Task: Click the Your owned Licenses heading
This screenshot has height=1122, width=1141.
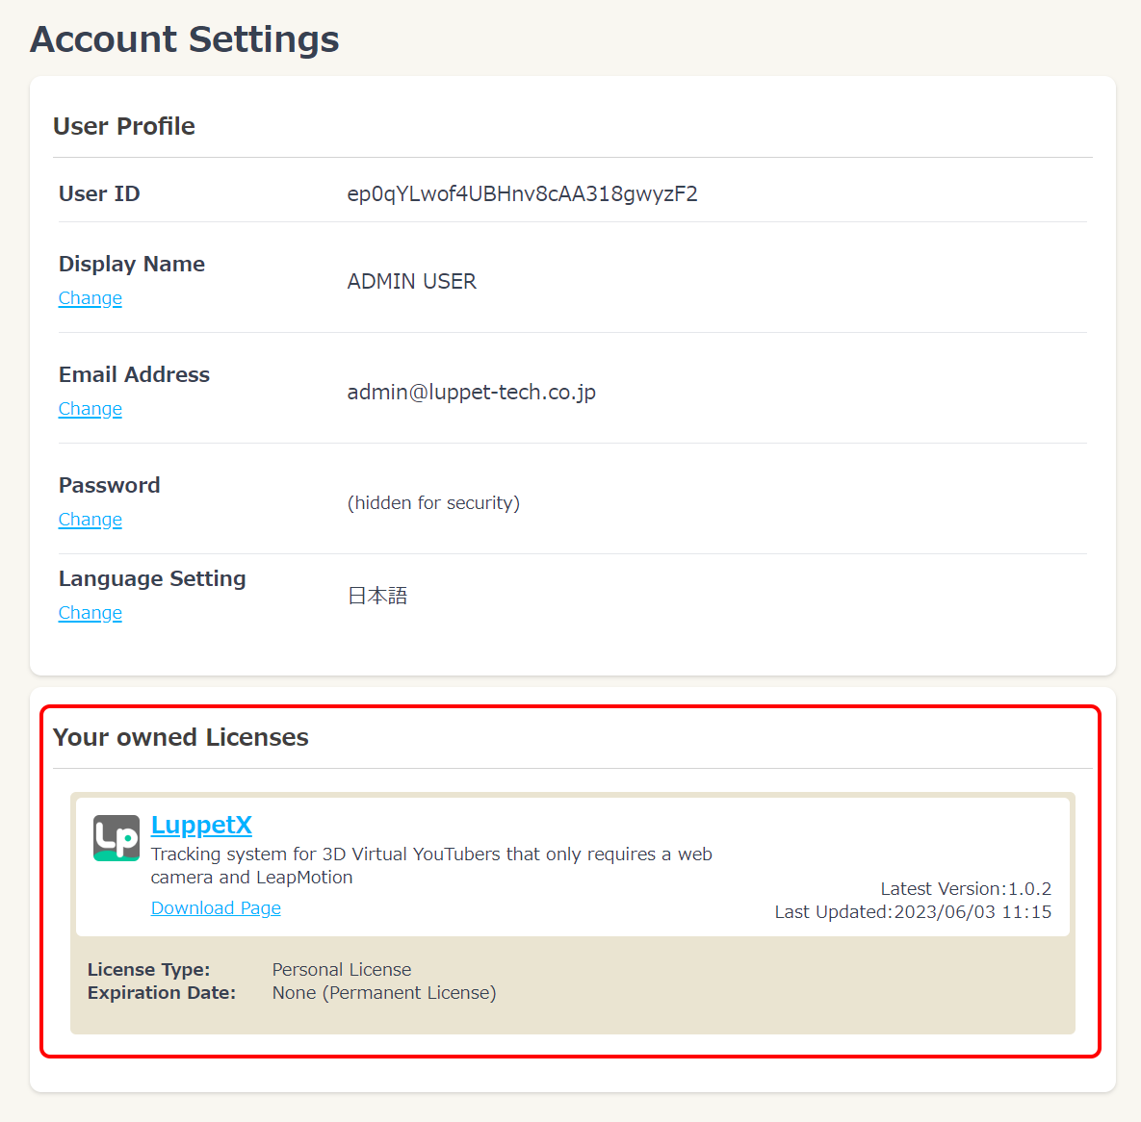Action: click(181, 737)
